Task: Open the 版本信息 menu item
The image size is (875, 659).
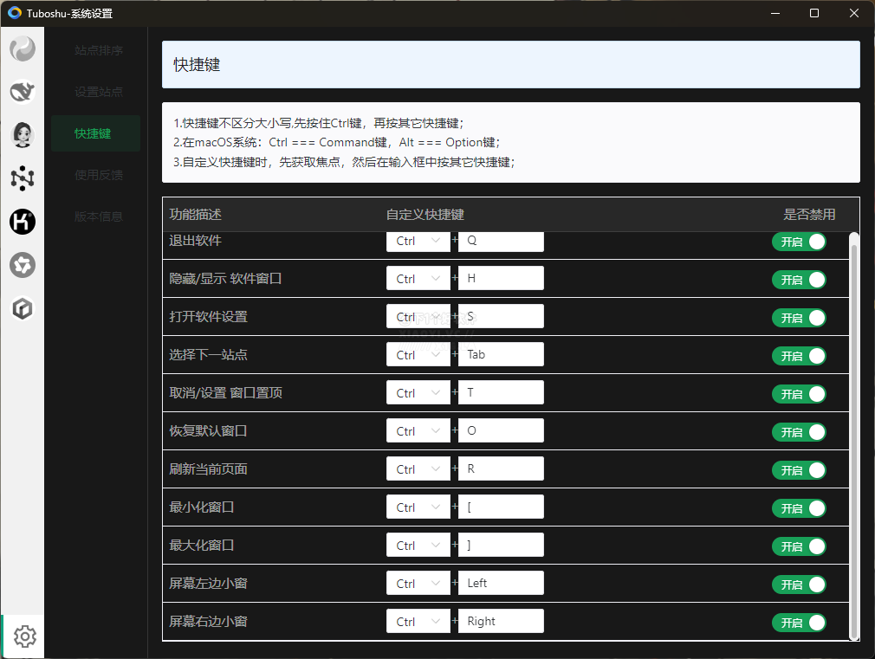Action: coord(99,216)
